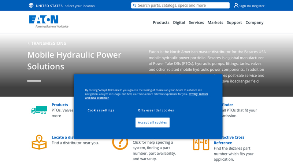
Task: Open the Support menu
Action: [x=234, y=22]
